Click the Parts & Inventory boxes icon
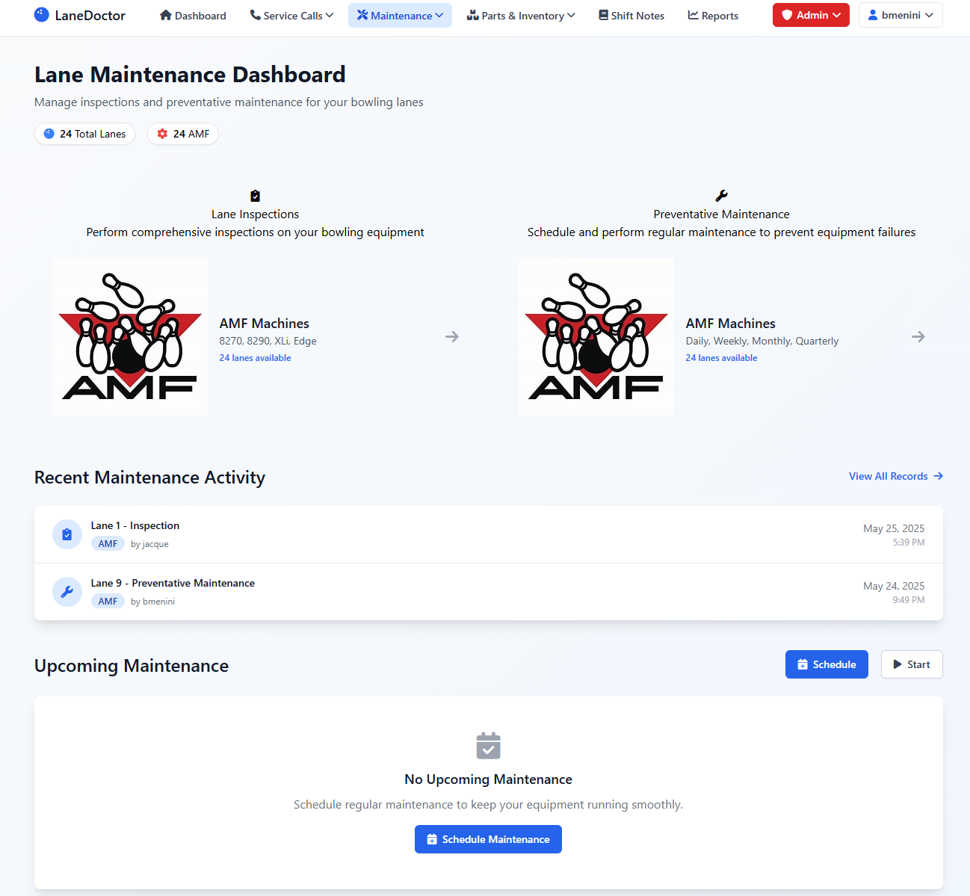This screenshot has width=970, height=896. tap(473, 15)
